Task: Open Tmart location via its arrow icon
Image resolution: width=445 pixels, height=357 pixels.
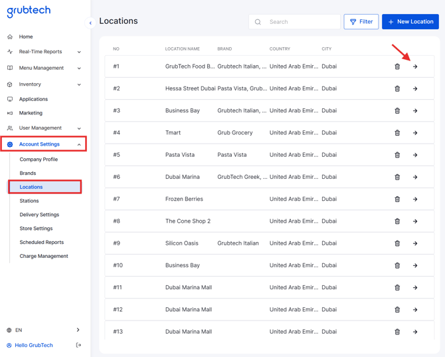Action: (x=415, y=133)
